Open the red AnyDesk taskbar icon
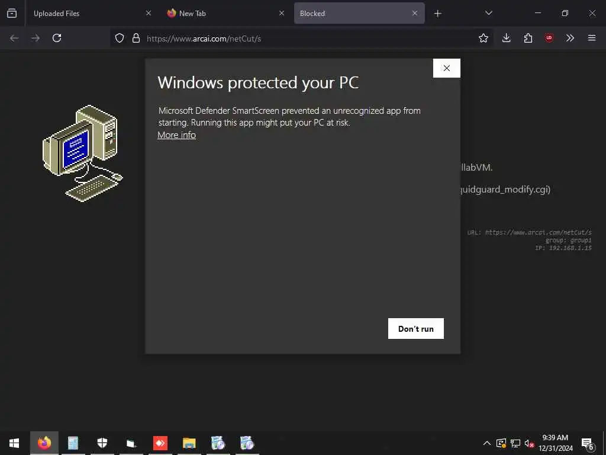This screenshot has height=455, width=606. click(160, 443)
